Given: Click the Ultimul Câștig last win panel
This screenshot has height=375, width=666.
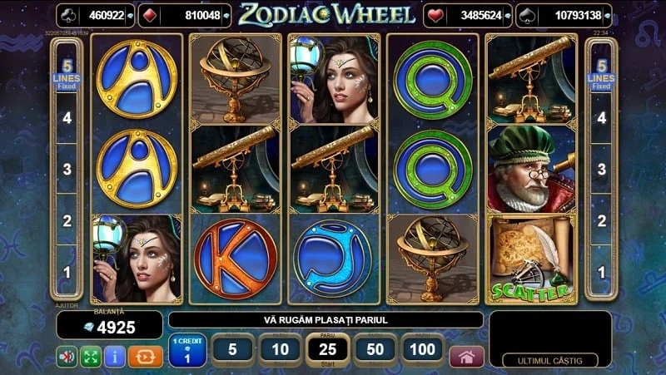Looking at the screenshot, I should pos(550,339).
